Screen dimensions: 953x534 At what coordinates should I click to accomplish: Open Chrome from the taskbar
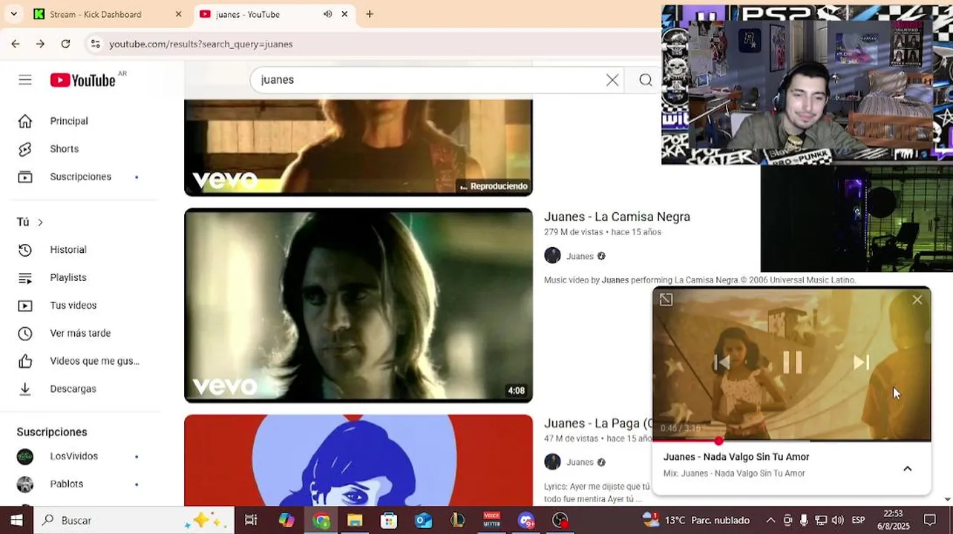click(x=321, y=520)
